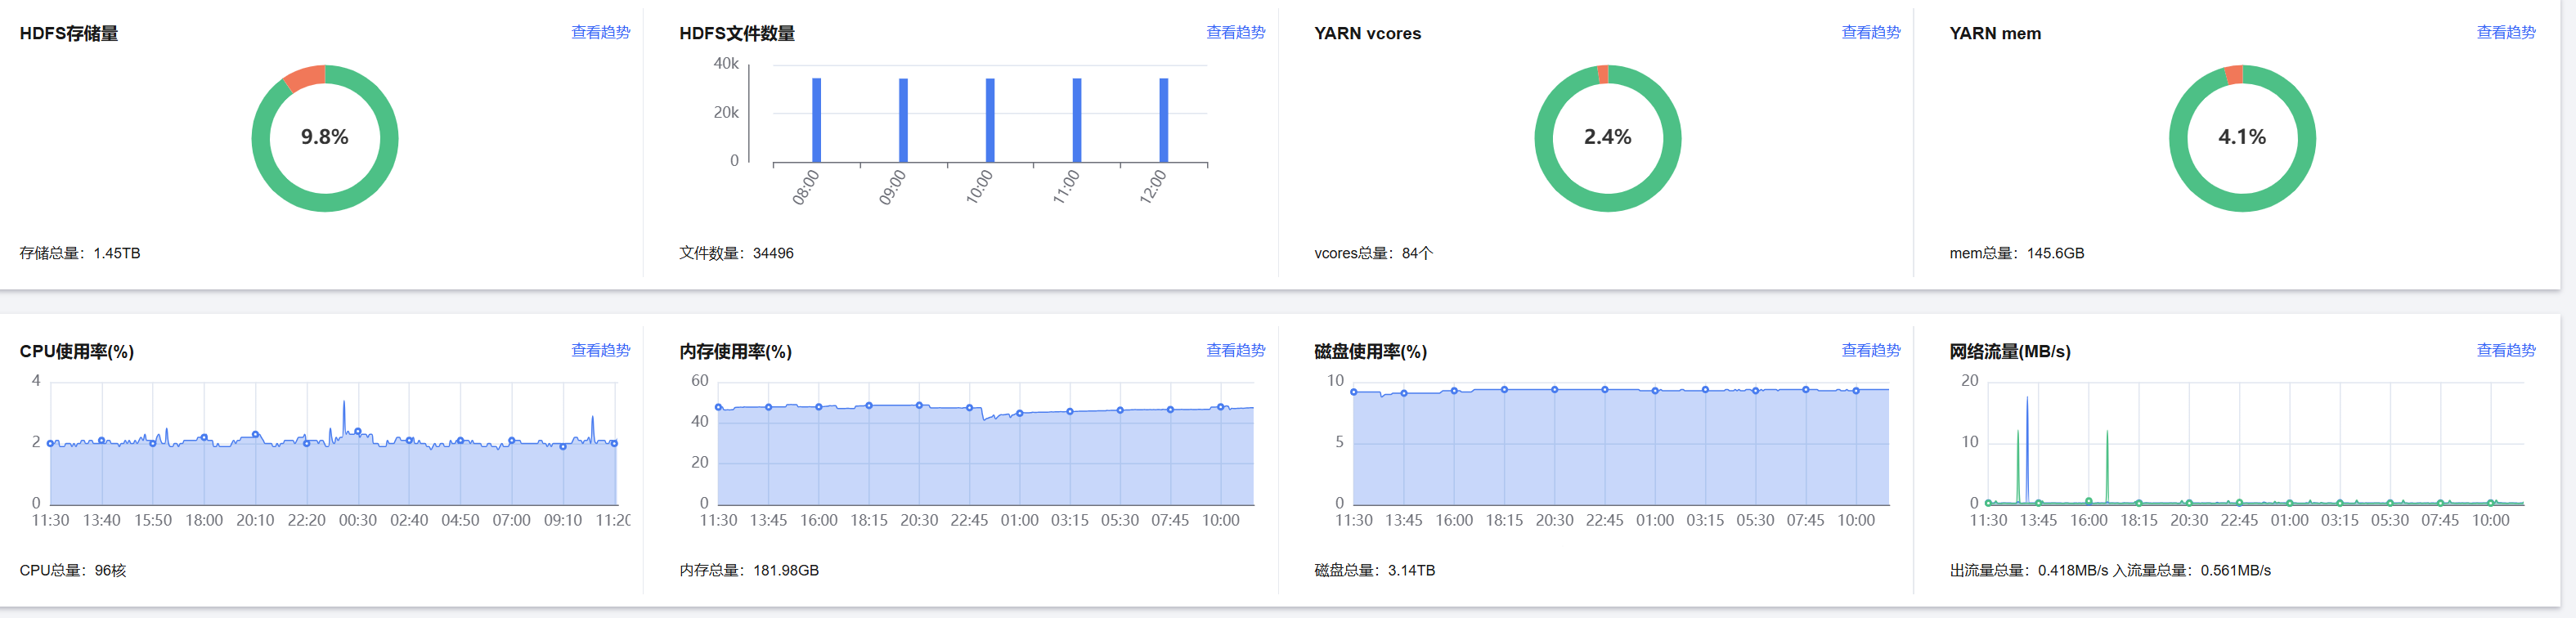Image resolution: width=2576 pixels, height=618 pixels.
Task: Click the 9.8% value in the HDFS存储量 donut
Action: tap(324, 137)
